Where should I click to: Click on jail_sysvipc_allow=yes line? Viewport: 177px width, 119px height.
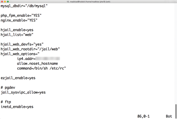[x=23, y=92]
